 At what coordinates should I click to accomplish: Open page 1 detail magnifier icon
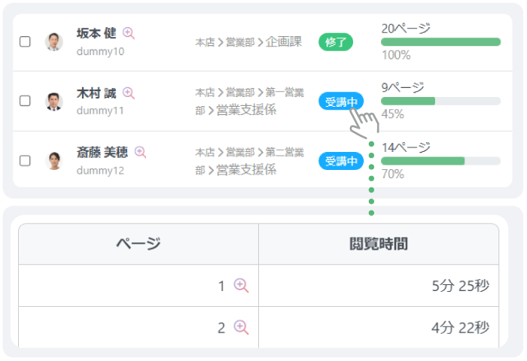241,285
